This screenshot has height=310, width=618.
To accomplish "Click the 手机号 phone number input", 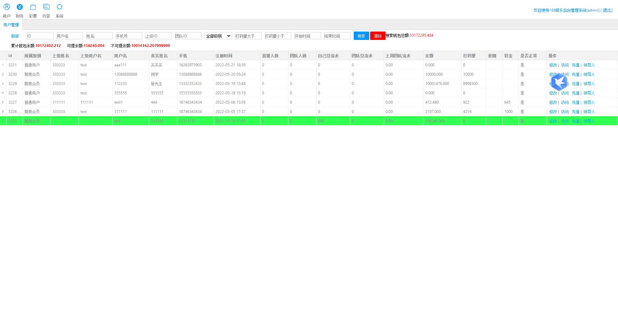I will [x=129, y=36].
